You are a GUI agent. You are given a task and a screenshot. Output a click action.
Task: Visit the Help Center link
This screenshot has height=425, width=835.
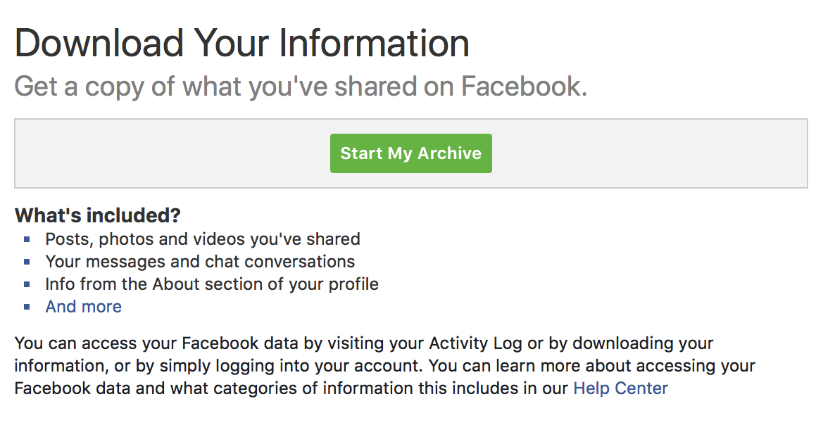pyautogui.click(x=620, y=388)
